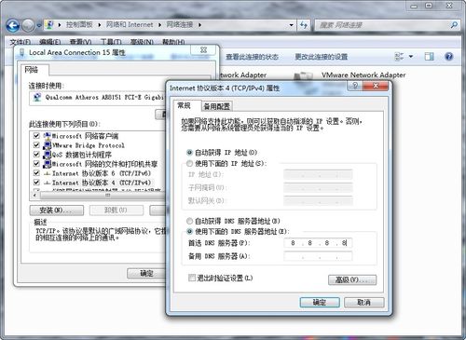The width and height of the screenshot is (466, 340).
Task: Toggle the preview pane icon
Action: point(430,57)
